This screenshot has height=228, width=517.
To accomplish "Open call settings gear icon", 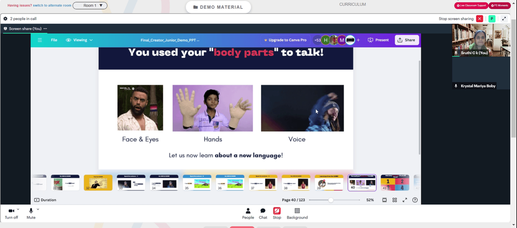I will (5, 19).
